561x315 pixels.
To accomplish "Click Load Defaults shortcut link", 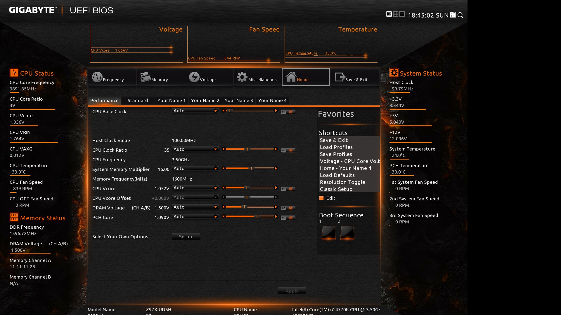I will [x=337, y=175].
